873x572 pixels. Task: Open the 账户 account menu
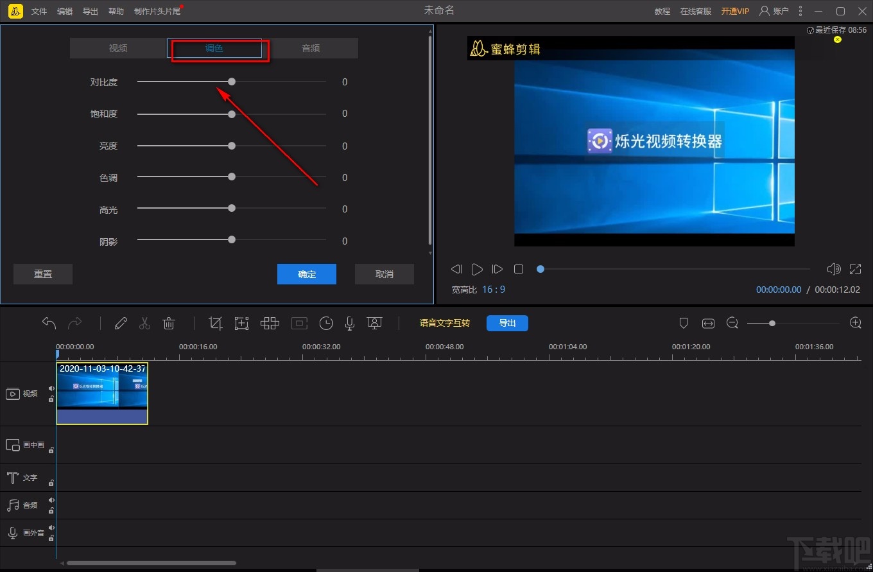click(774, 11)
